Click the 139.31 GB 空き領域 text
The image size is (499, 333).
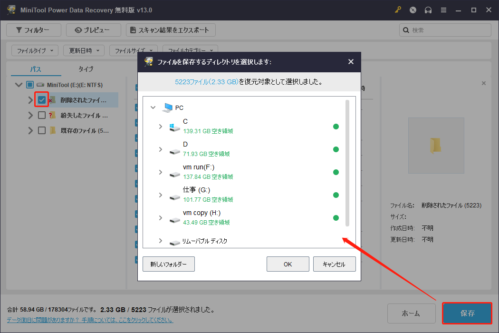pyautogui.click(x=208, y=131)
